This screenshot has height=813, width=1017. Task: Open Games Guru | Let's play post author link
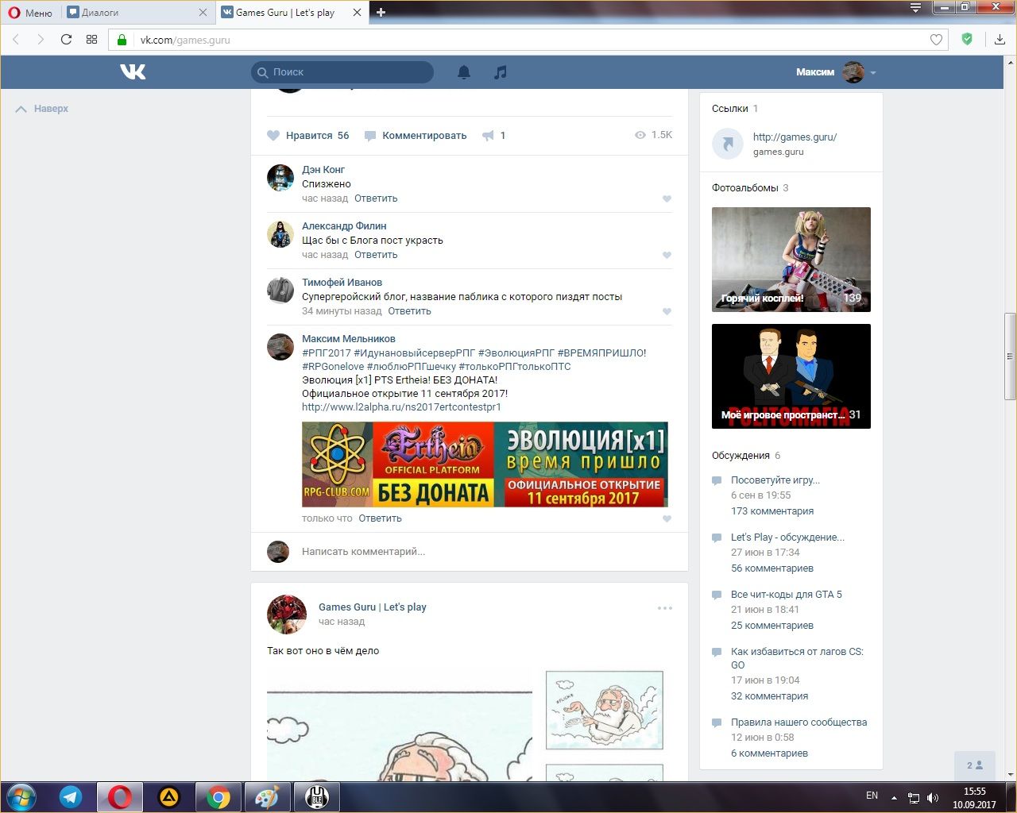(x=372, y=607)
